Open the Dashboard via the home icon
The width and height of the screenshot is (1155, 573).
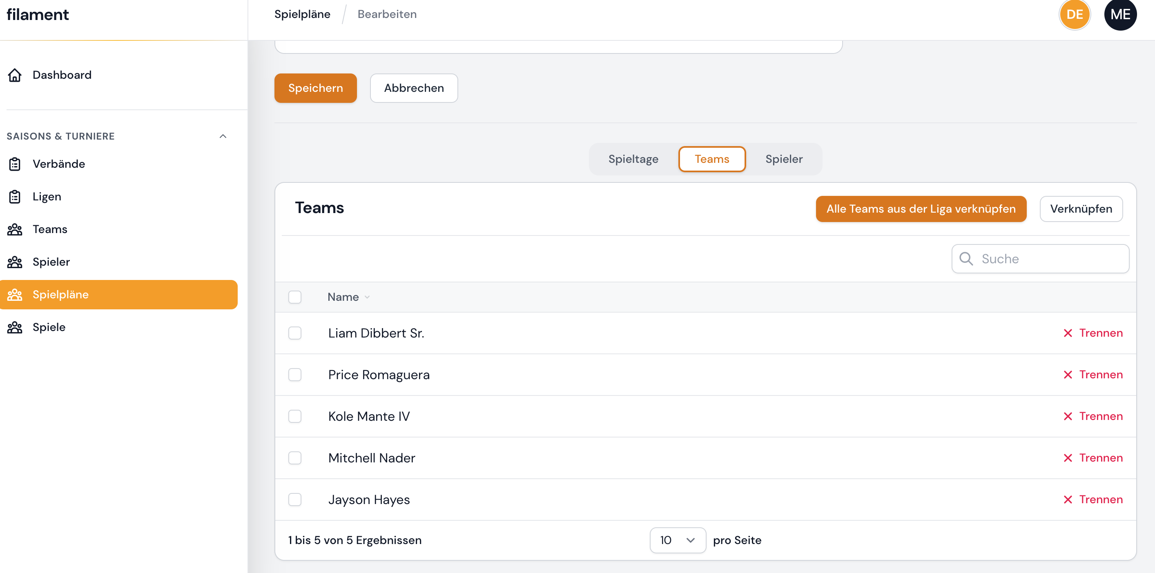(15, 75)
